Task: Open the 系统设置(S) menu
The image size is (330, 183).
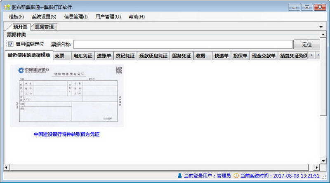Action: click(44, 17)
